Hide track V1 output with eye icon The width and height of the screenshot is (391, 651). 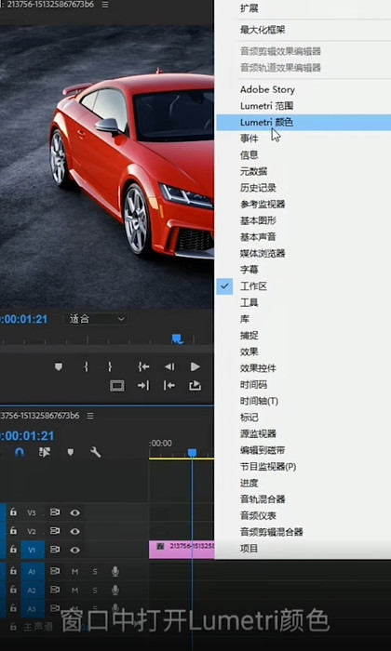tap(74, 551)
